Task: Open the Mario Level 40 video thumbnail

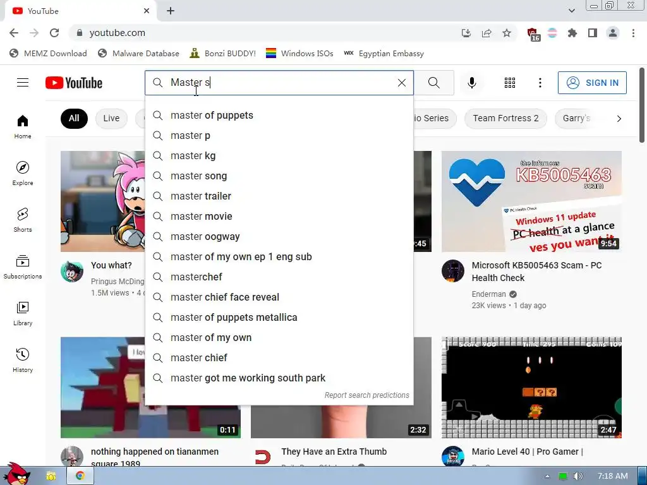Action: [531, 388]
